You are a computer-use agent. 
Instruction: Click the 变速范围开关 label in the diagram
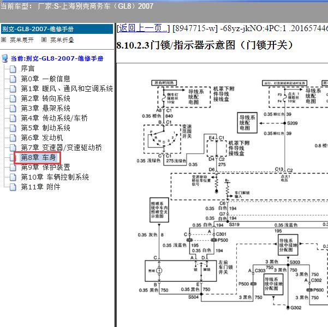pos(187,132)
